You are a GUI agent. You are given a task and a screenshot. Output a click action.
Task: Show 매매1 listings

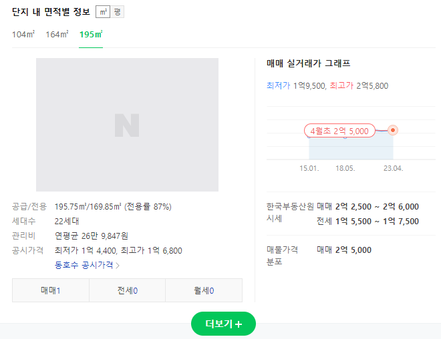(x=51, y=290)
